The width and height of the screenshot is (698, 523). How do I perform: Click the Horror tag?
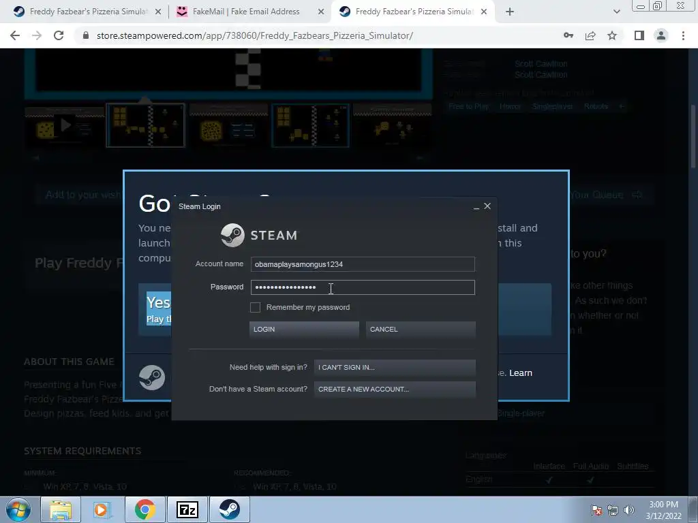[510, 107]
